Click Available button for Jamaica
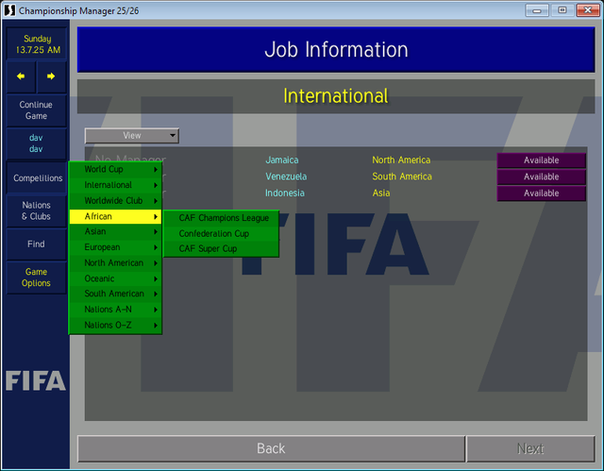Image resolution: width=604 pixels, height=471 pixels. (x=541, y=160)
